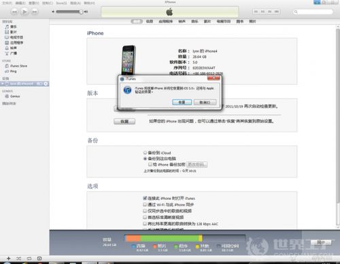Select the 照片 Photos tab
Image resolution: width=340 pixels, height=264 pixels.
(252, 21)
